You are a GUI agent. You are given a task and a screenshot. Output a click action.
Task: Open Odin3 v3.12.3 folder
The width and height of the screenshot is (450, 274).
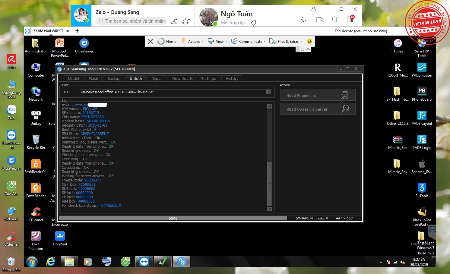point(398,118)
